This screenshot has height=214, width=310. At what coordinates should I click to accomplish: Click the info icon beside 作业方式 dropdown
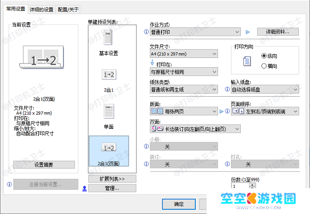pyautogui.click(x=147, y=32)
